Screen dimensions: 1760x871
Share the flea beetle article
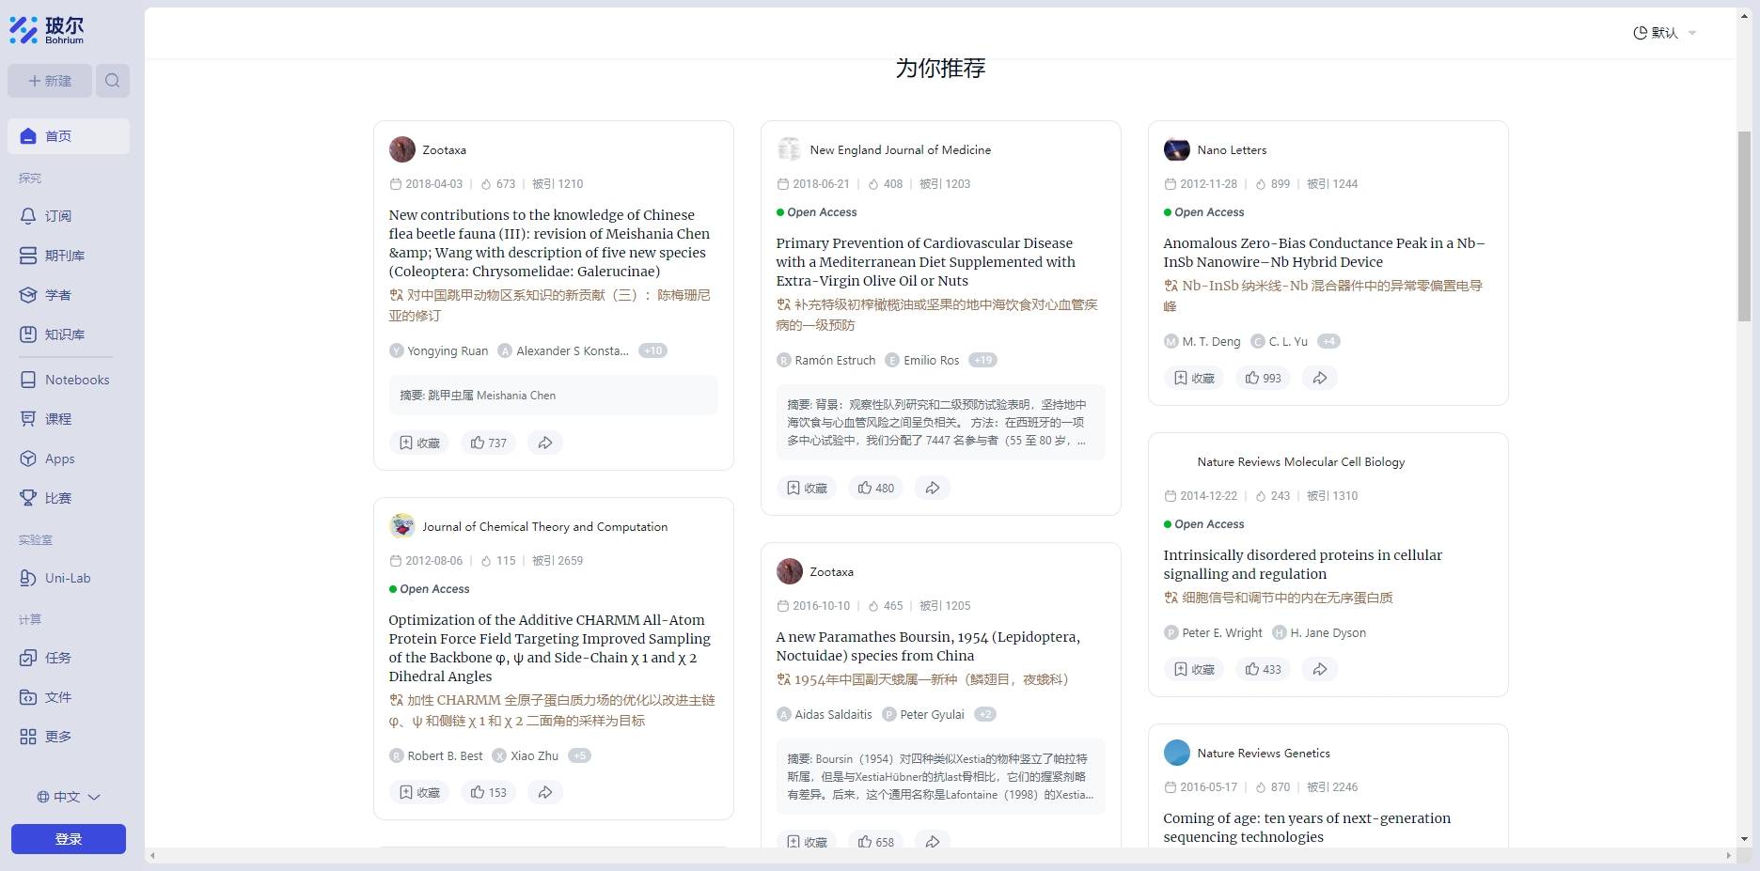pos(545,443)
